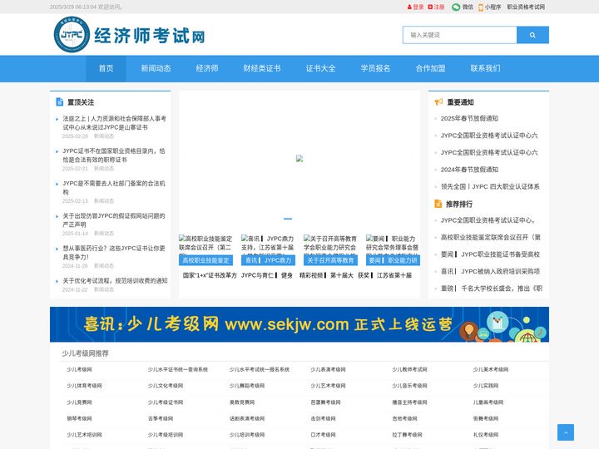Viewport: 599px width, 449px height.
Task: Open article 关于优化考试流程，规范培训收费的通知
Action: coord(115,281)
